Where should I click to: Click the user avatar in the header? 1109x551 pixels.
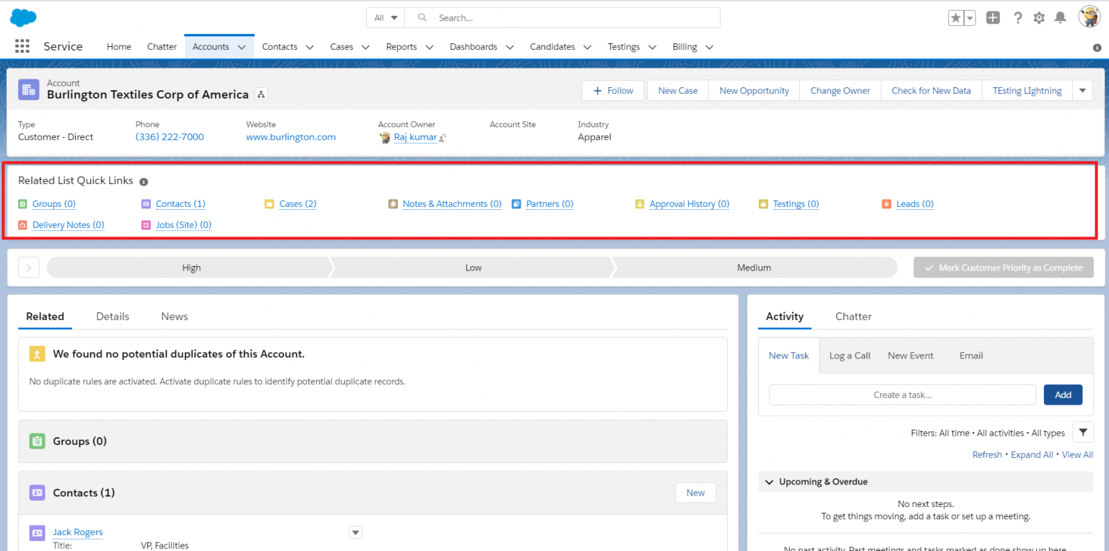pos(1090,17)
